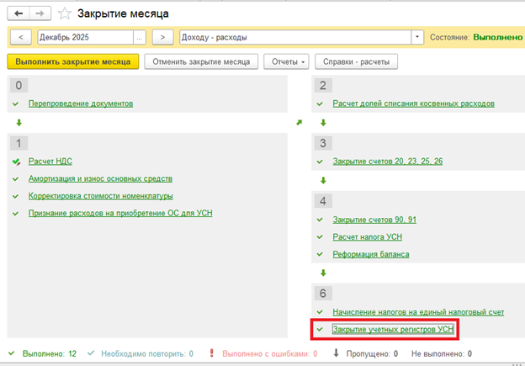Click checkmark icon beside Расчет НДС
Screen dimensions: 525x366
tap(16, 162)
